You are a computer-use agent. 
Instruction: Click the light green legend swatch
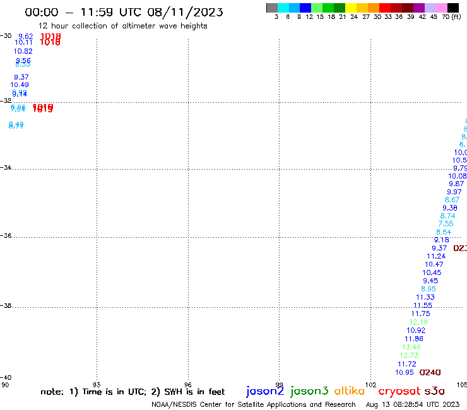pyautogui.click(x=317, y=8)
